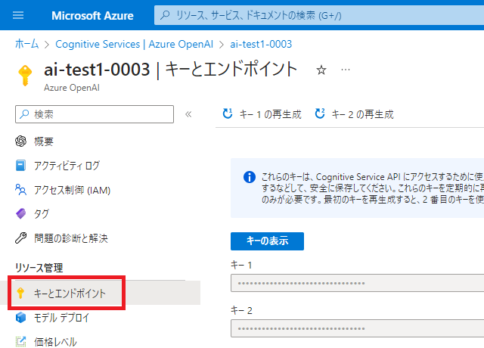Image resolution: width=484 pixels, height=348 pixels.
Task: Focus the top resource search box
Action: [319, 15]
